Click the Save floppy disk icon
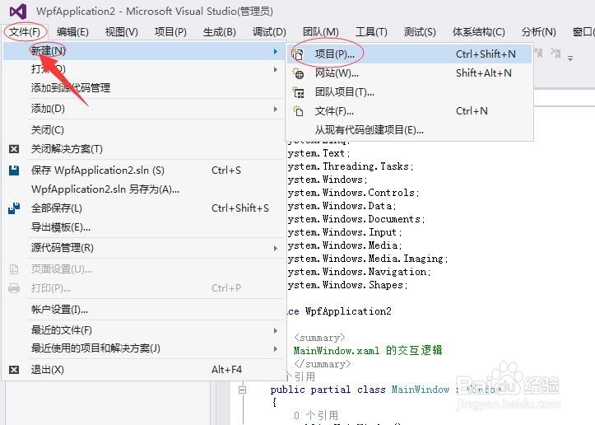The image size is (595, 425). [14, 170]
